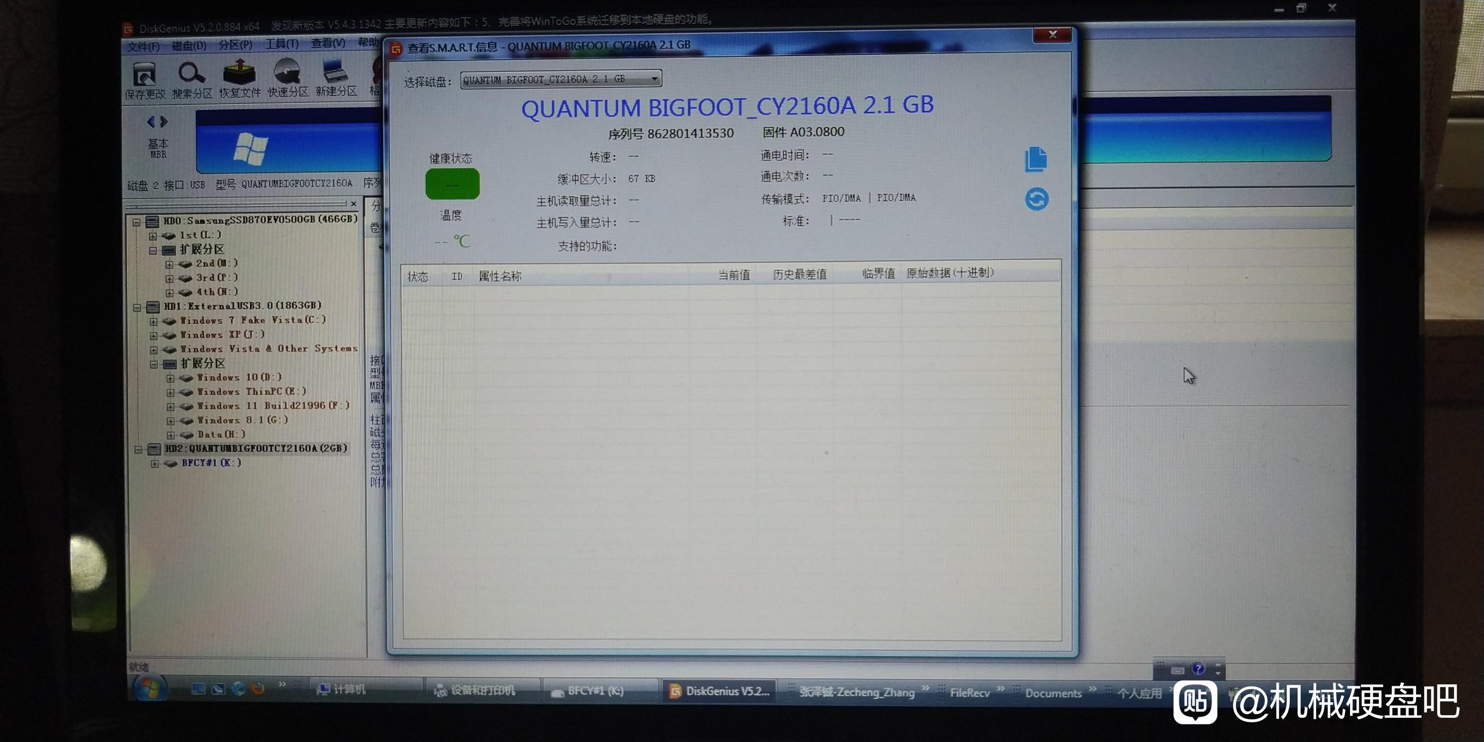The height and width of the screenshot is (742, 1484).
Task: Click the language bar help question icon
Action: pyautogui.click(x=1198, y=669)
